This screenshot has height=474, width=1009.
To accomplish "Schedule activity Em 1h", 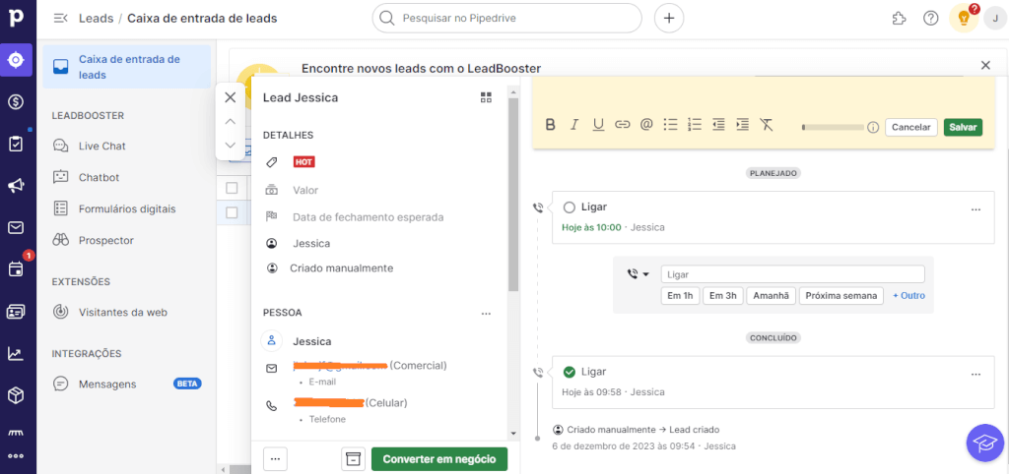I will 680,296.
